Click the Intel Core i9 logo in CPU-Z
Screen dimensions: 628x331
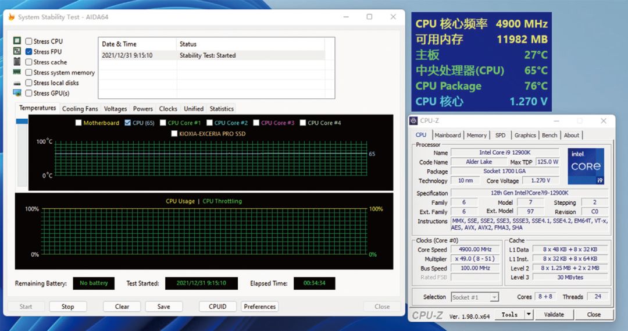coord(586,166)
